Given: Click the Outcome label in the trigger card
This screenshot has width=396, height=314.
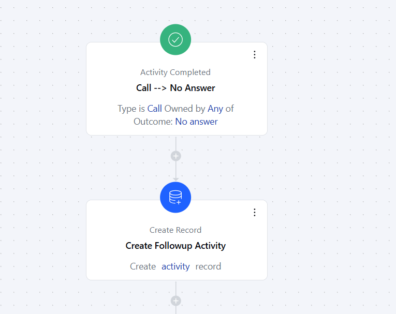Looking at the screenshot, I should click(153, 122).
